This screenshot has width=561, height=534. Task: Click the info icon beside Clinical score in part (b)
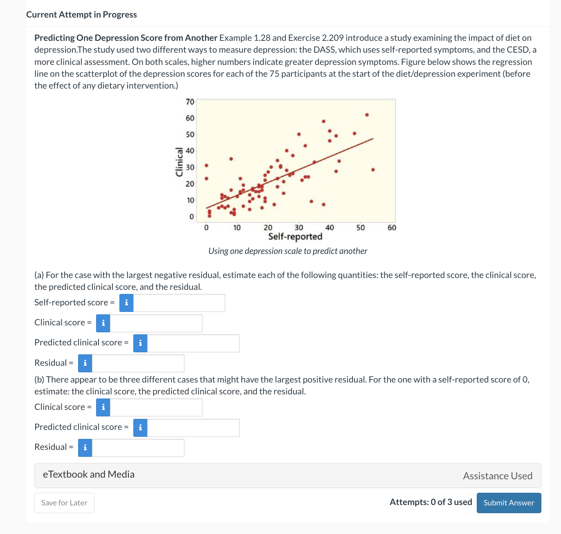coord(103,407)
